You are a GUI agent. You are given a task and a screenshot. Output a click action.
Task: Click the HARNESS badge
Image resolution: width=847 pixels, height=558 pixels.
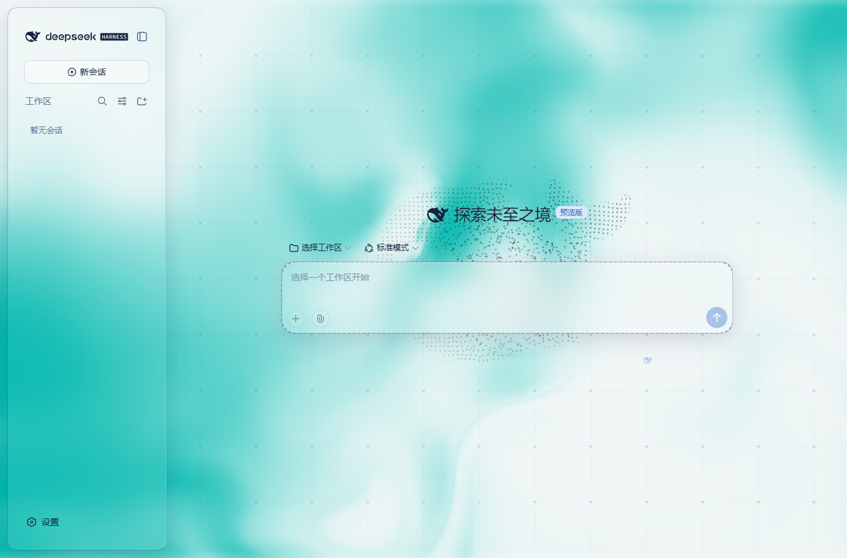tap(114, 37)
